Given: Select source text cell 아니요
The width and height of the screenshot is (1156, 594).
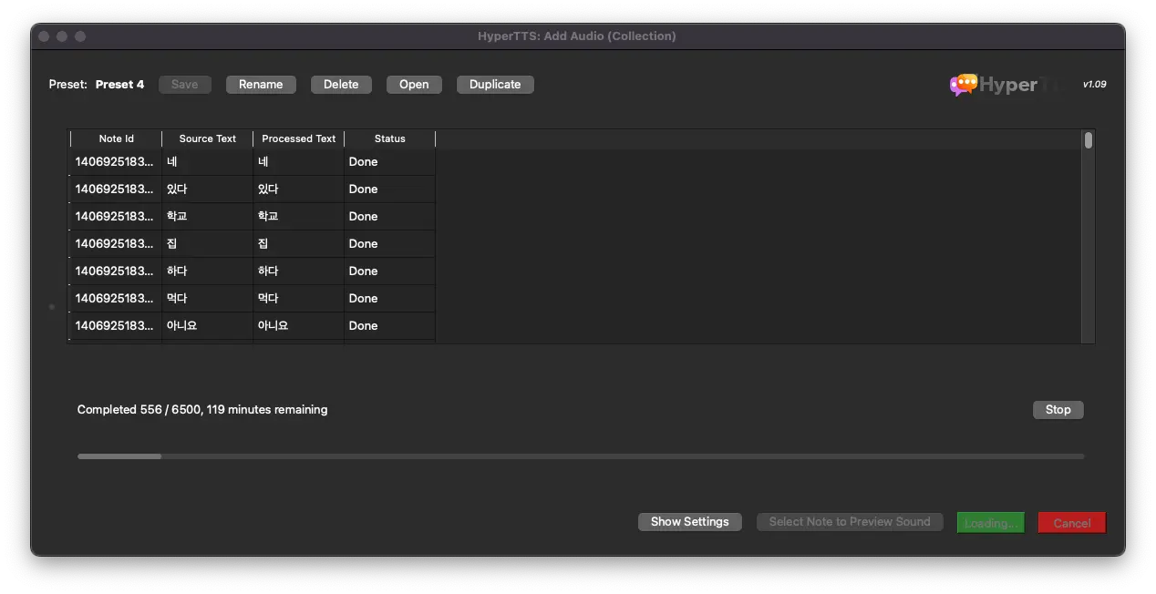Looking at the screenshot, I should (x=208, y=326).
